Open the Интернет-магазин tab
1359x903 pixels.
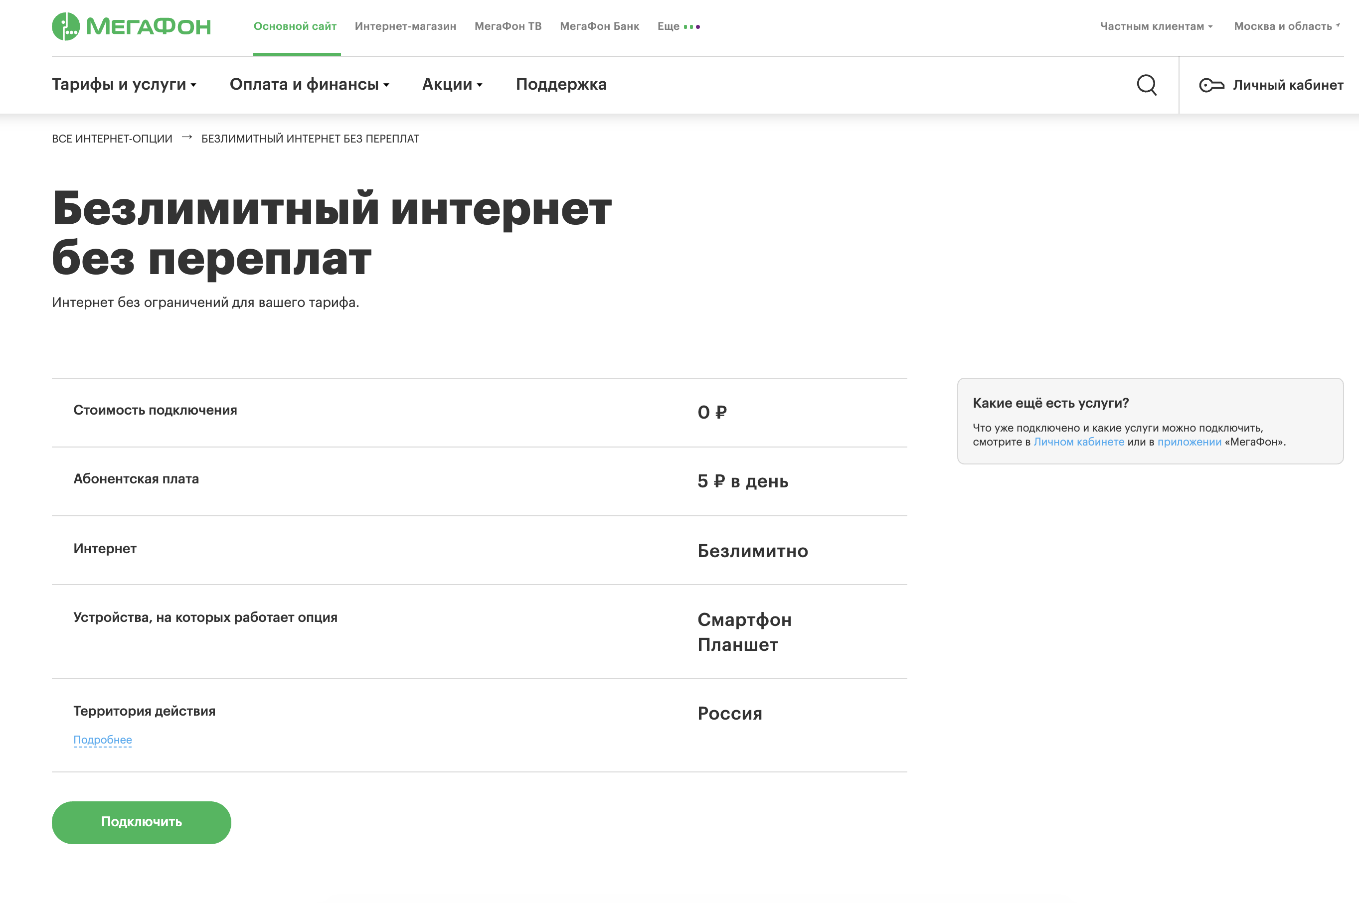(406, 26)
